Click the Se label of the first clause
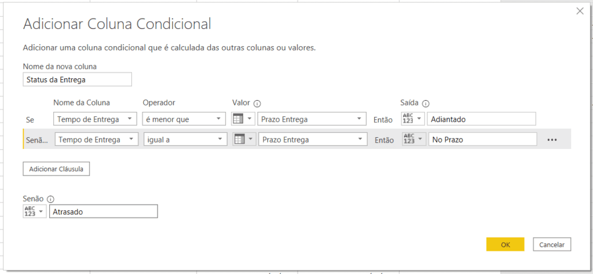Viewport: 593px width, 274px height. pyautogui.click(x=30, y=119)
